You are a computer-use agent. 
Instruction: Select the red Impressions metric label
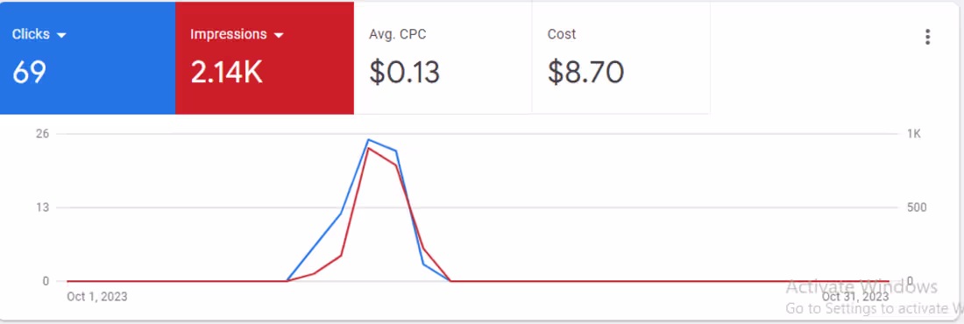(x=229, y=34)
